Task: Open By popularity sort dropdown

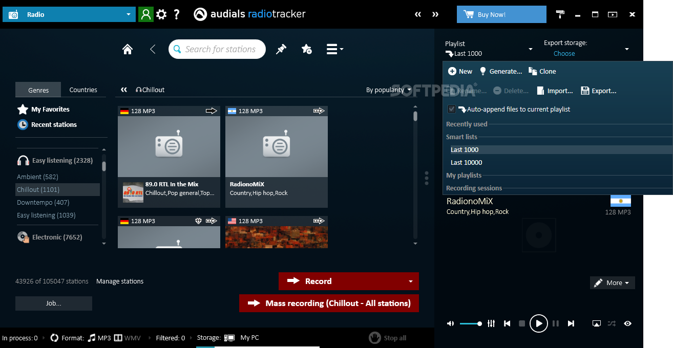Action: click(389, 90)
